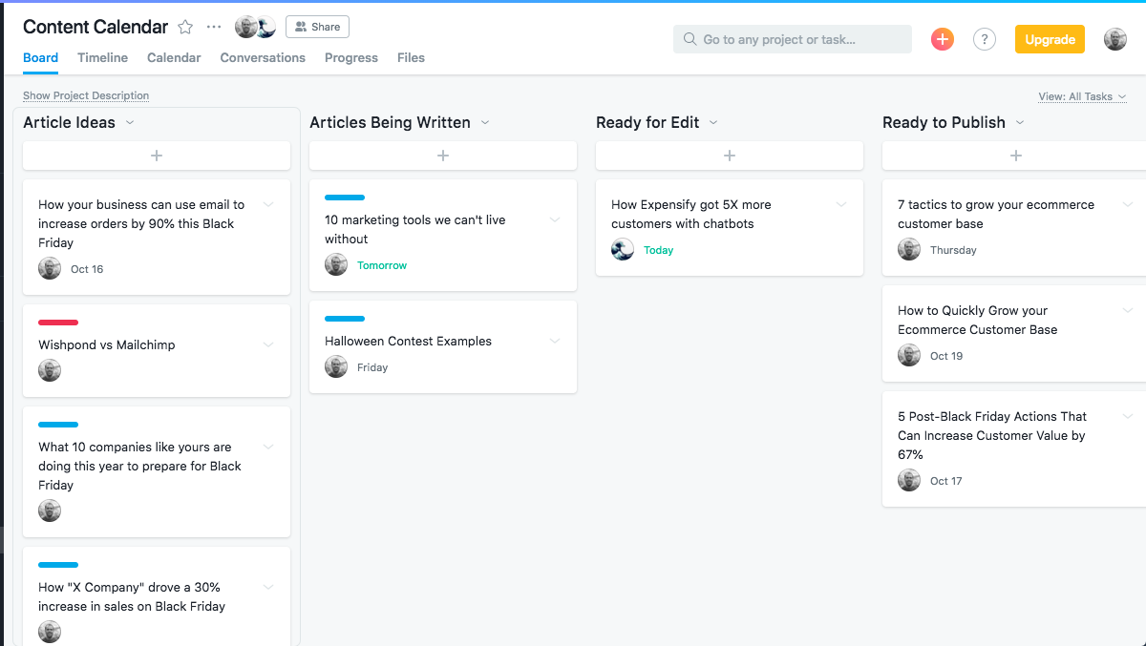The width and height of the screenshot is (1146, 646).
Task: Click the blue tag on Halloween Contest Examples
Action: [x=345, y=319]
